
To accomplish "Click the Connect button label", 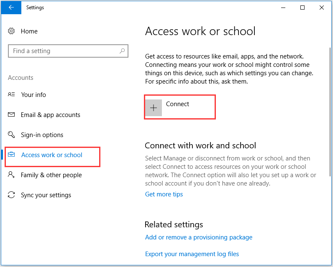I will point(177,104).
